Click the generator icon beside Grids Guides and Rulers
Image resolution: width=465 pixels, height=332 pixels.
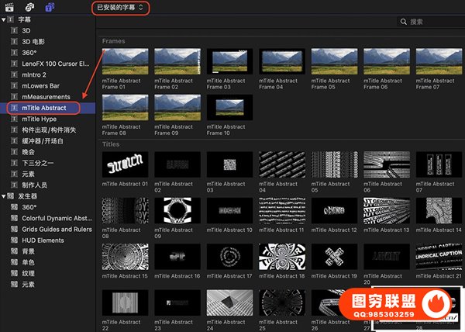coord(12,230)
